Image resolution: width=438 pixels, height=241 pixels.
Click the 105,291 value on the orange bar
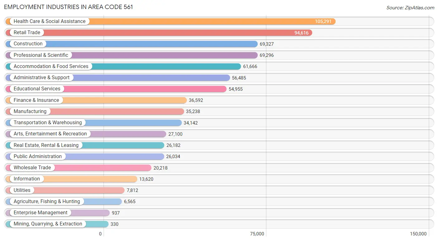point(323,21)
